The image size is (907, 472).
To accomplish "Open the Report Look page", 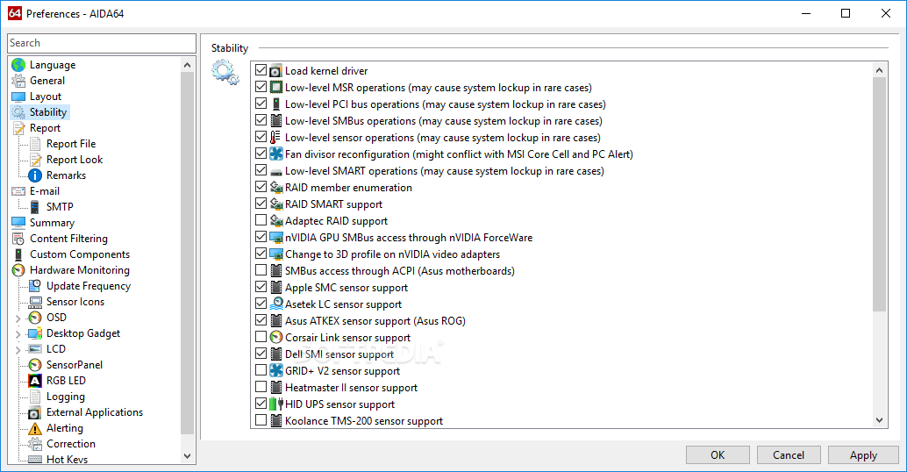I will pyautogui.click(x=75, y=160).
